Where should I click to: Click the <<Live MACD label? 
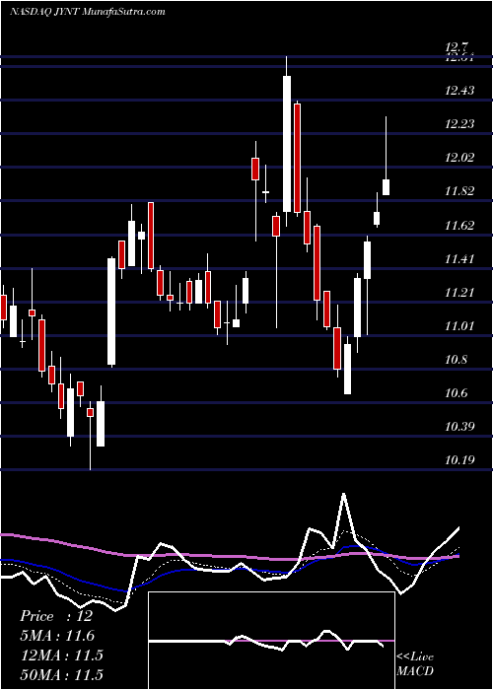(415, 663)
